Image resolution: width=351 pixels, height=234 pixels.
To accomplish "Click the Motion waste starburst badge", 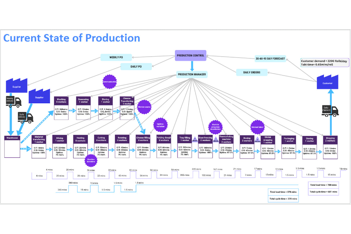I will tap(144, 107).
